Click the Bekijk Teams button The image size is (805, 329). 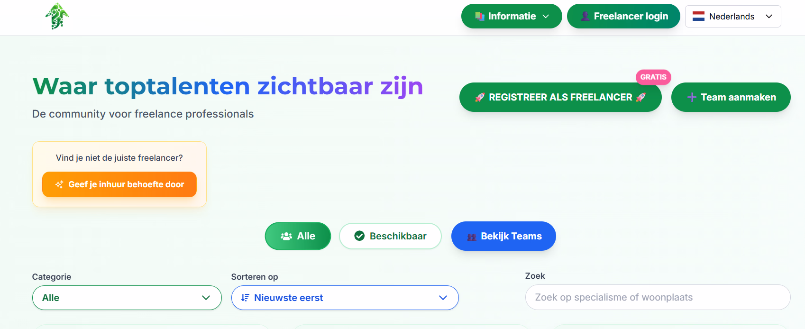tap(503, 236)
